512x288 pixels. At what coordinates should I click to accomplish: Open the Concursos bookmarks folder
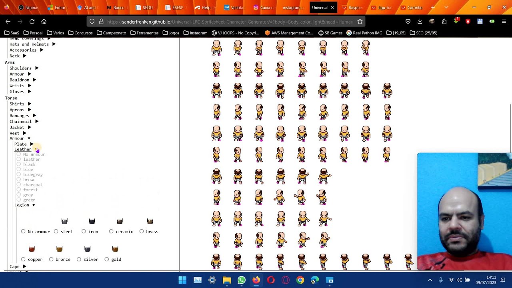80,33
